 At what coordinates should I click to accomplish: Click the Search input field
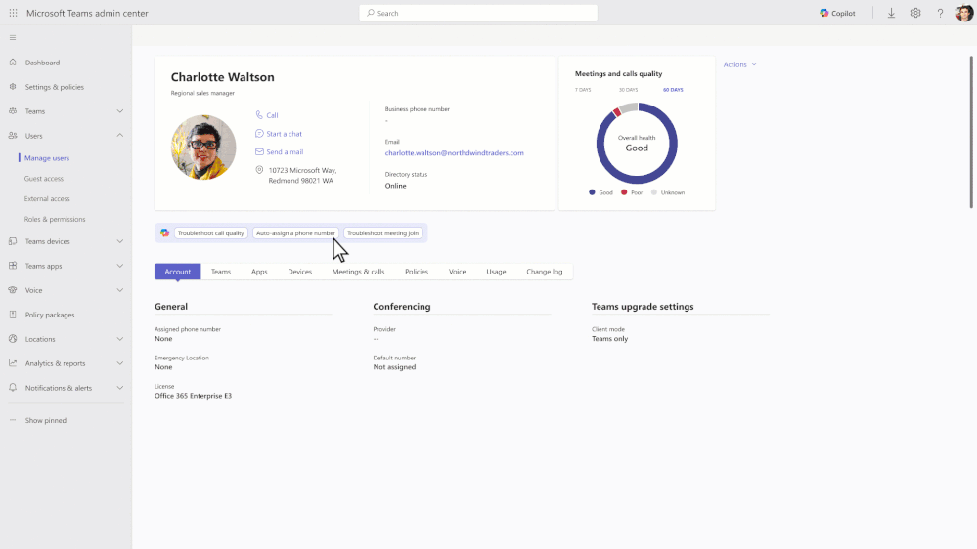coord(478,13)
